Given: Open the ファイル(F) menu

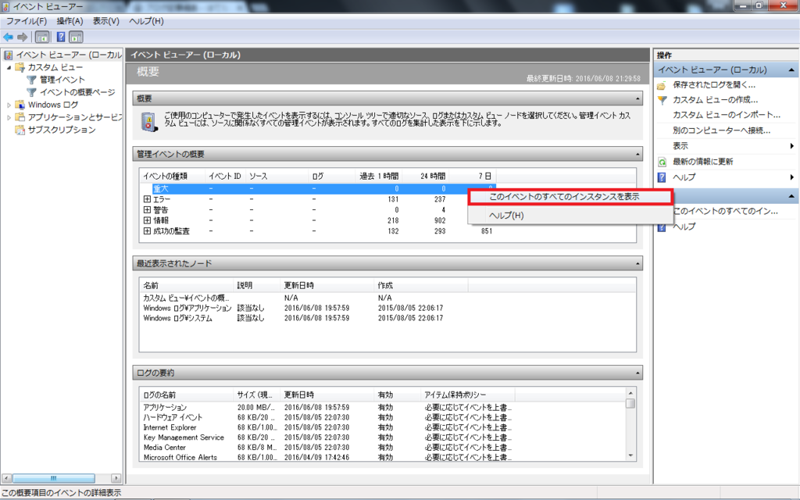Looking at the screenshot, I should pos(27,21).
